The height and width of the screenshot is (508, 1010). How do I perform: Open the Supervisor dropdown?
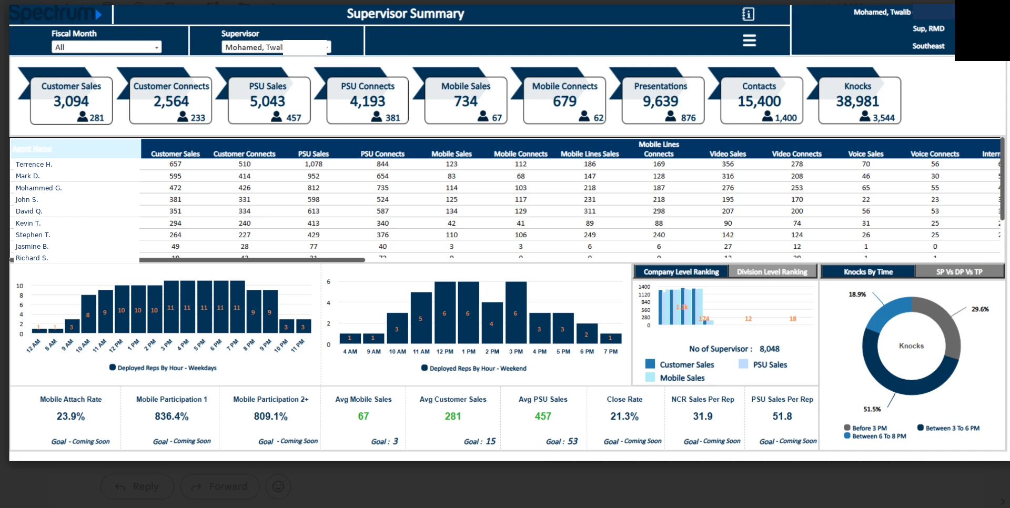tap(276, 47)
